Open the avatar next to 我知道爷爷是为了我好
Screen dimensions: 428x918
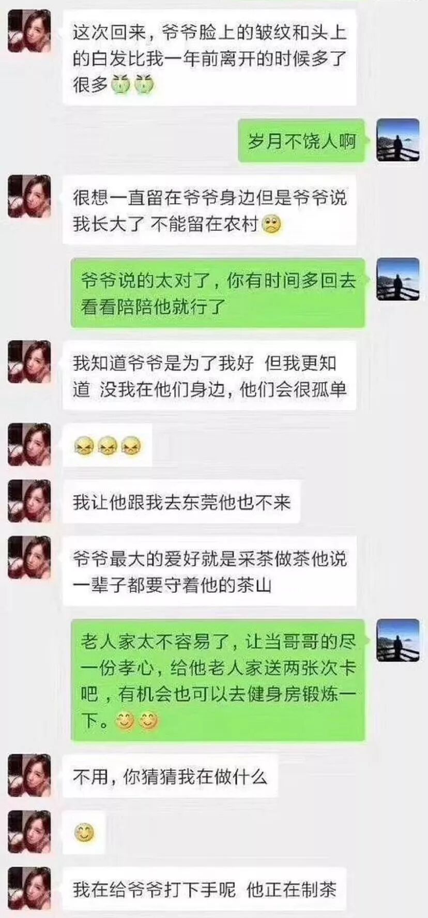tap(29, 361)
